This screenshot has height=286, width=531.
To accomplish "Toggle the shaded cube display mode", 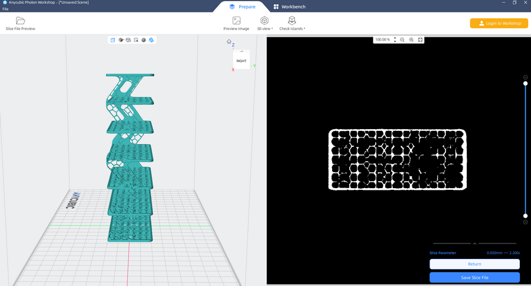I will (x=120, y=40).
